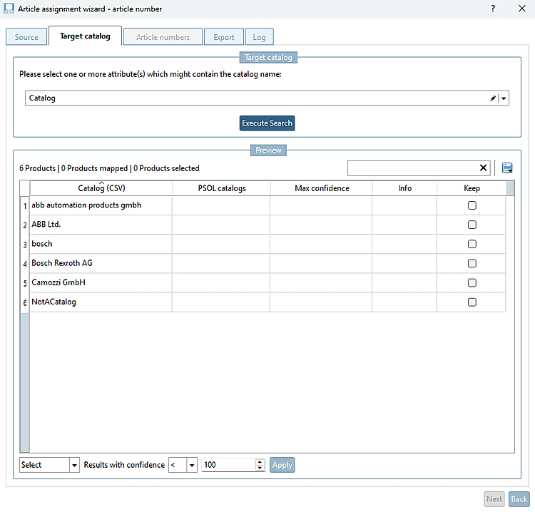Click the Back button
535x512 pixels.
pyautogui.click(x=519, y=499)
